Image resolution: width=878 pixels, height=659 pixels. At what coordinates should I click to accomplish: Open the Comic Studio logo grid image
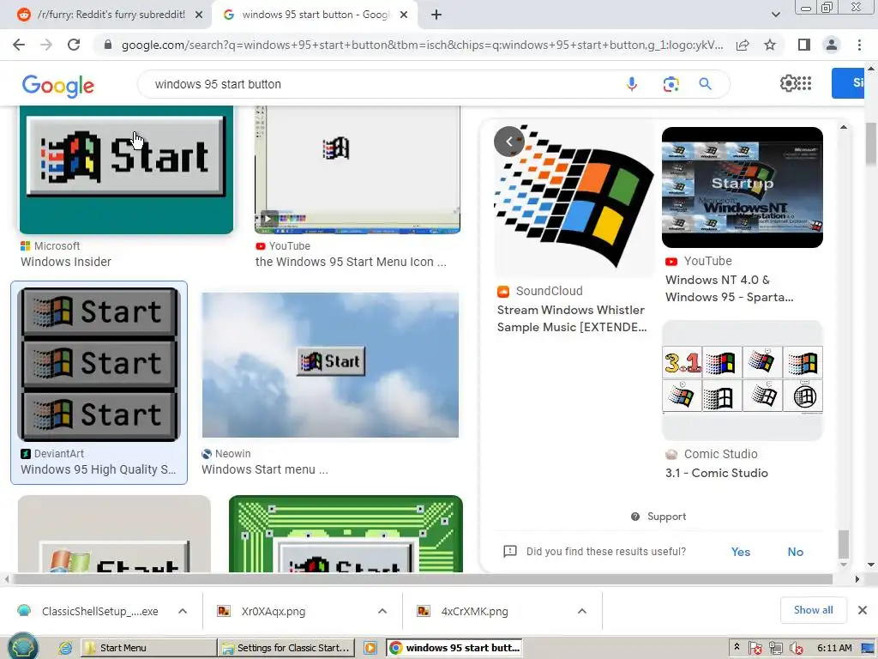pos(743,380)
